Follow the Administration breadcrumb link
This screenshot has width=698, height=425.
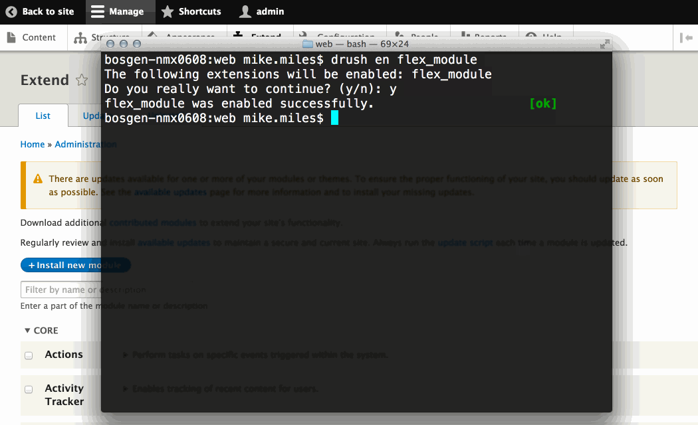coord(86,145)
